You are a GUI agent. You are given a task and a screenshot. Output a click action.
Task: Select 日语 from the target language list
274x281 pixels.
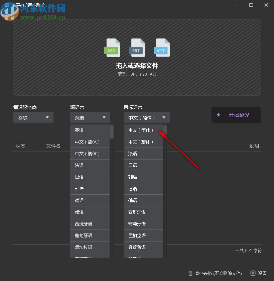pos(143,165)
